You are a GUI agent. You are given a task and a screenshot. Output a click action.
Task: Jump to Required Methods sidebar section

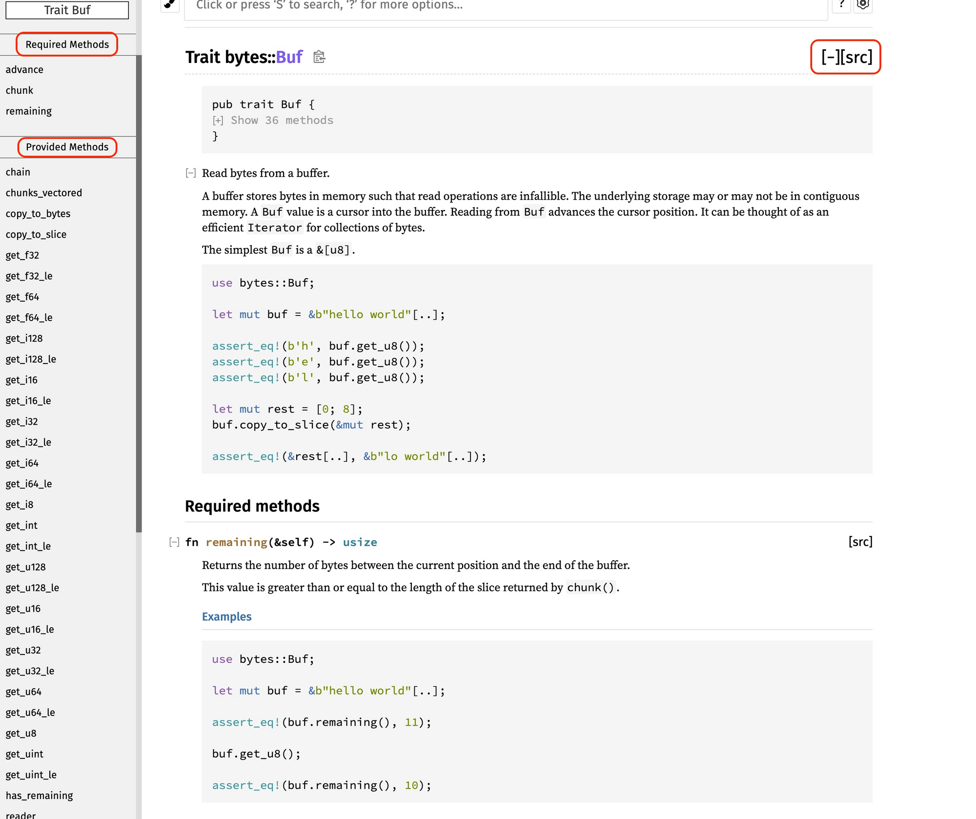pyautogui.click(x=67, y=44)
